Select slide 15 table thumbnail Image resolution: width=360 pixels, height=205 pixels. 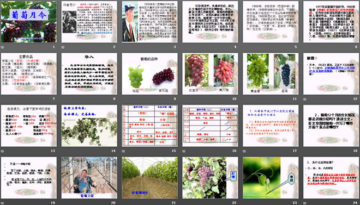149,126
